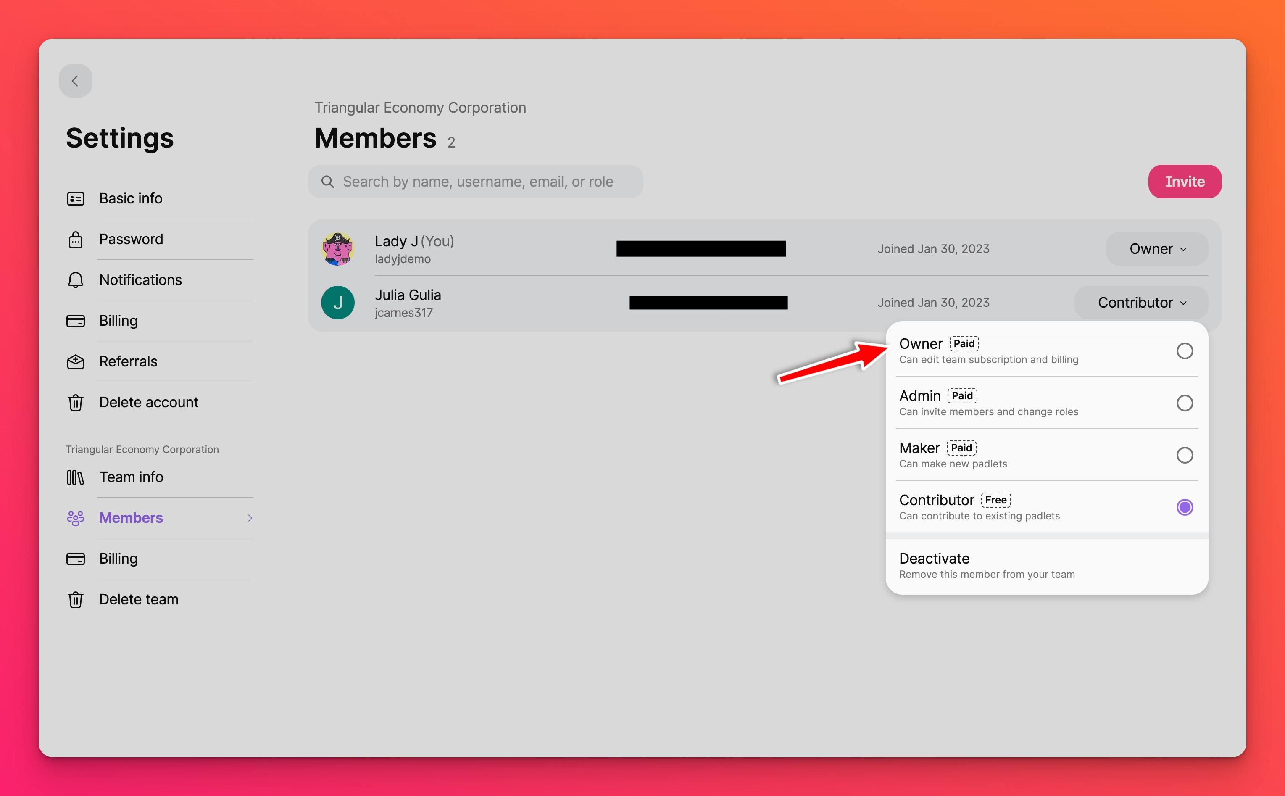Image resolution: width=1285 pixels, height=796 pixels.
Task: Click the Maker role label in menu
Action: pos(919,448)
